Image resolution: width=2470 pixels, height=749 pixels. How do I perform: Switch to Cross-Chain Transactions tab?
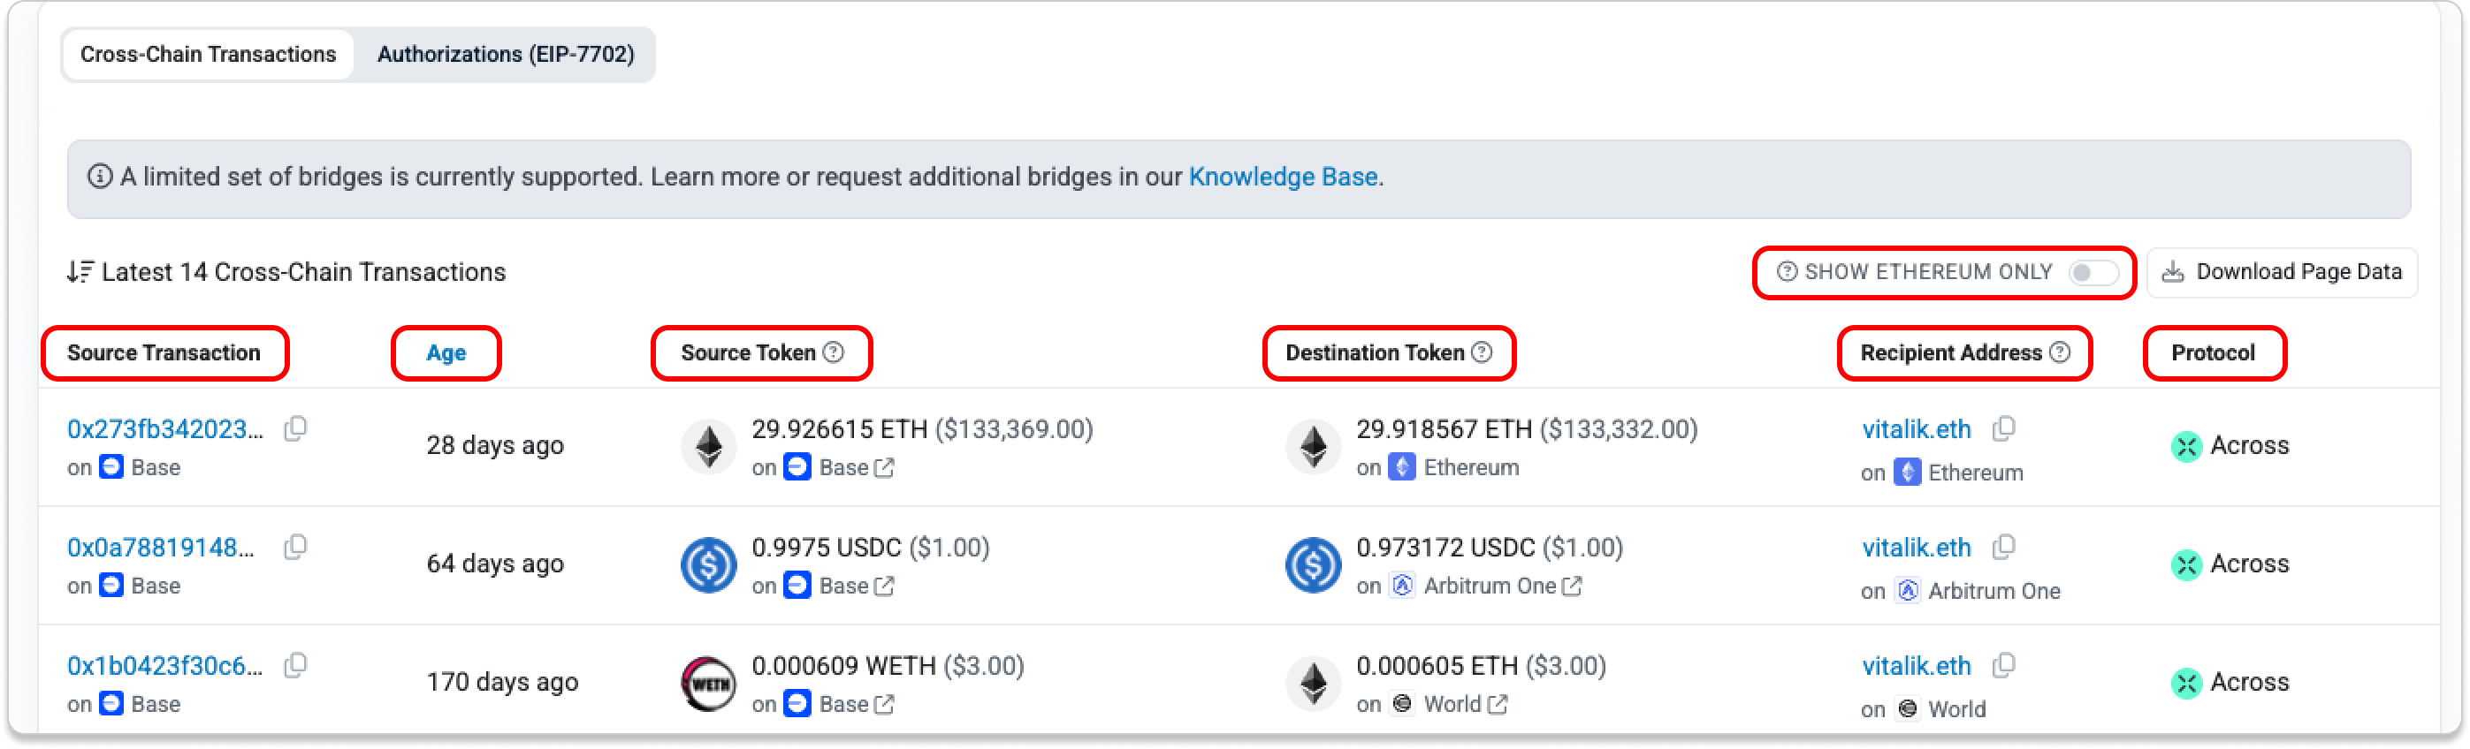coord(208,55)
